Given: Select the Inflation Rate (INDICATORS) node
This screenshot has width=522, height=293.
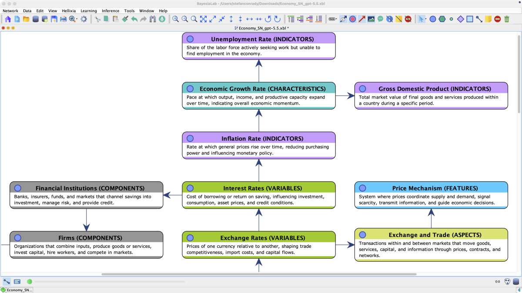Looking at the screenshot, I should (259, 145).
